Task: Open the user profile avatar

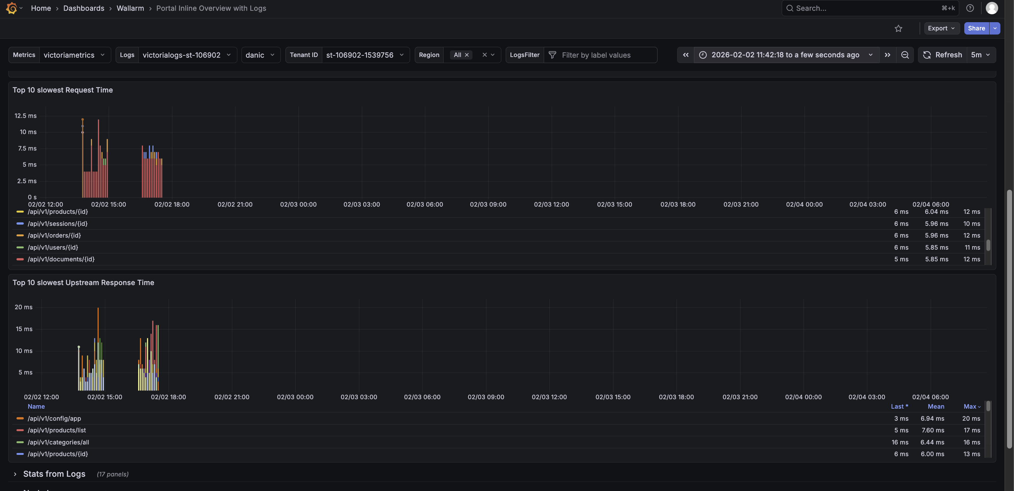Action: pos(992,8)
